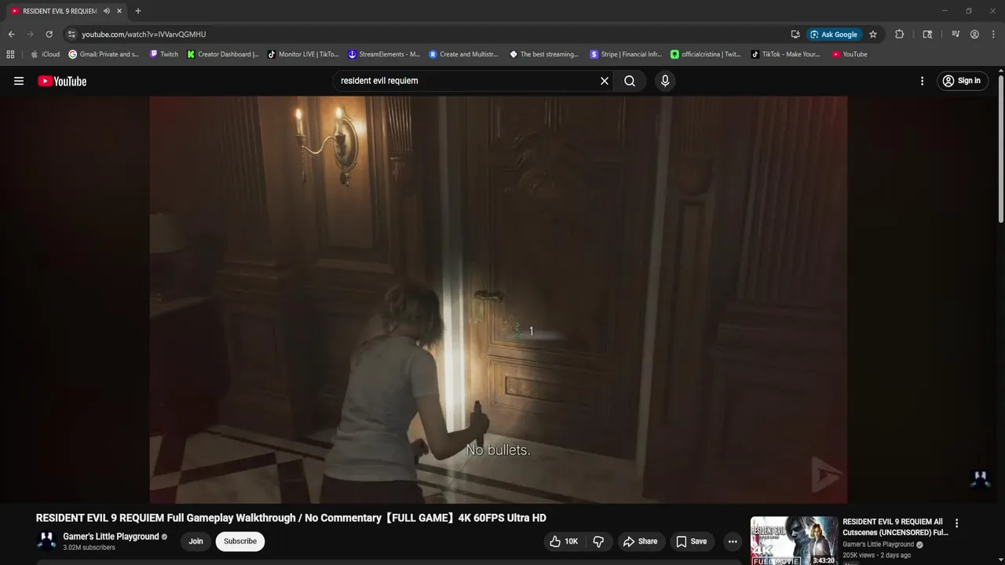
Task: Open the media controls icon in Chrome toolbar
Action: [x=956, y=35]
